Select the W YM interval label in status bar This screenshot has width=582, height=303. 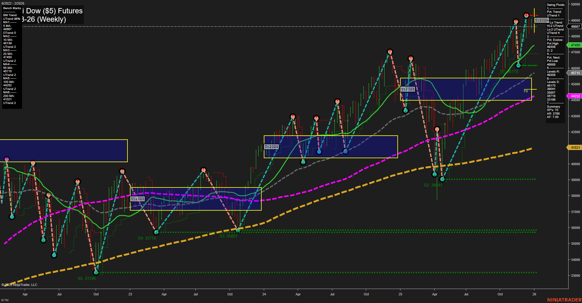coord(4,300)
